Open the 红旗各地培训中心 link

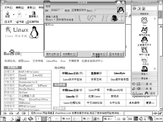pos(92,61)
